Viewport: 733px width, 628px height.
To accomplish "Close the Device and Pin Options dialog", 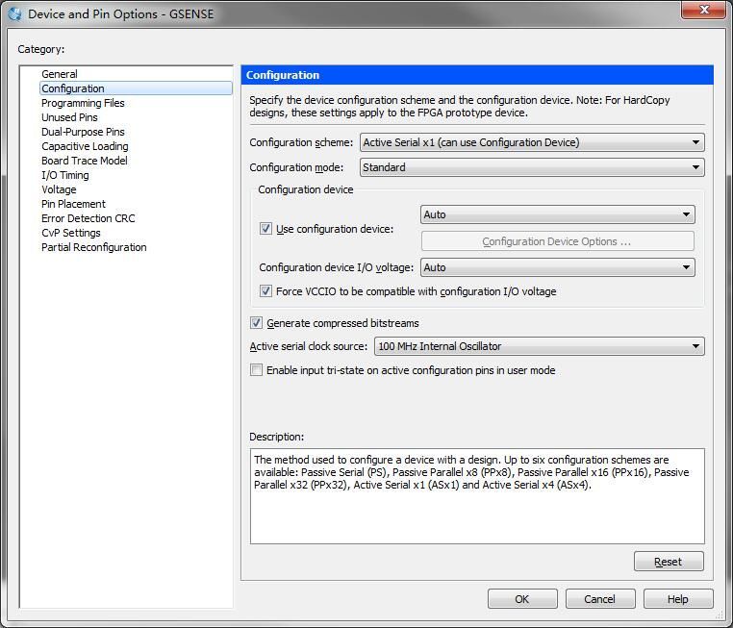I will [x=704, y=10].
